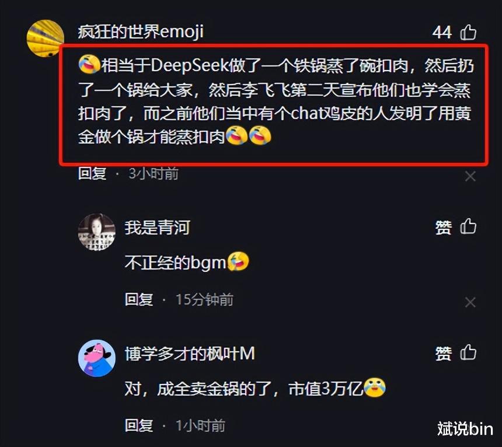The width and height of the screenshot is (502, 447).
Task: Click the 不正经的bgm comment text
Action: click(x=187, y=263)
